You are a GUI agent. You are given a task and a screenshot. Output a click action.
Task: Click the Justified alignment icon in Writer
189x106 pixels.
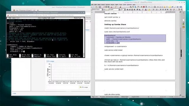click(x=167, y=9)
